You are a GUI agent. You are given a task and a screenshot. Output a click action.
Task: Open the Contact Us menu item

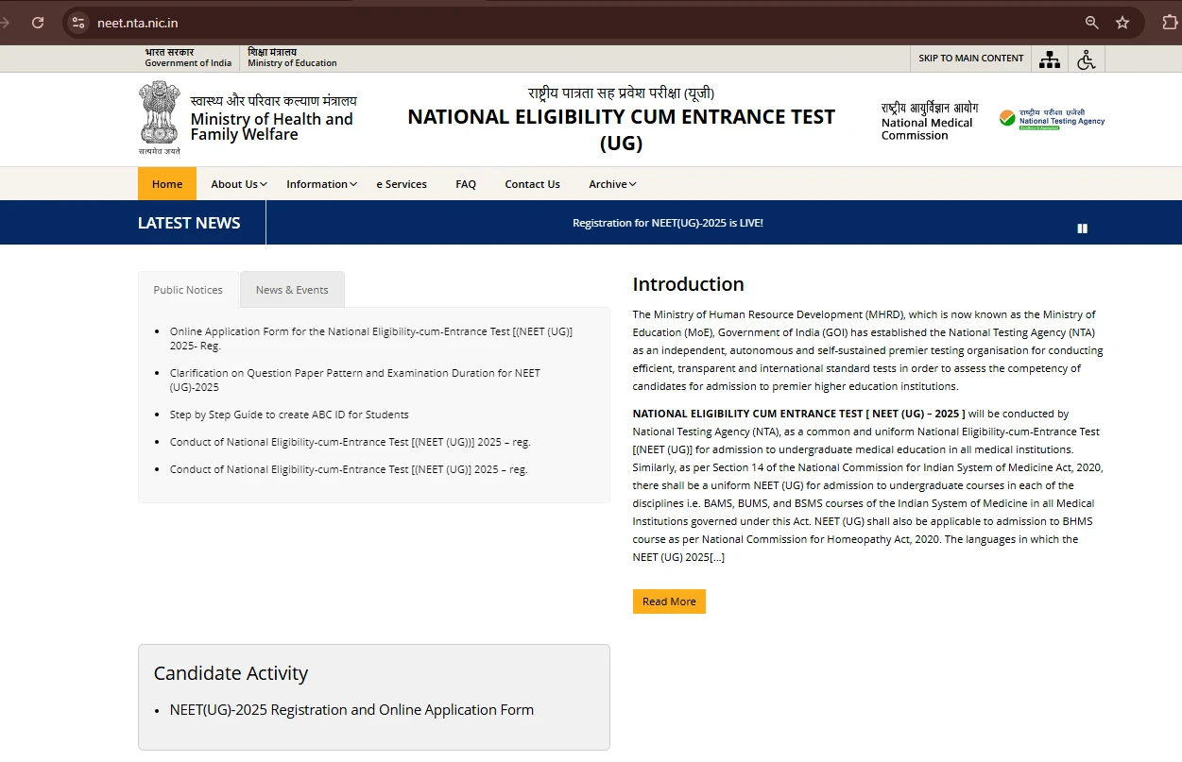[532, 184]
